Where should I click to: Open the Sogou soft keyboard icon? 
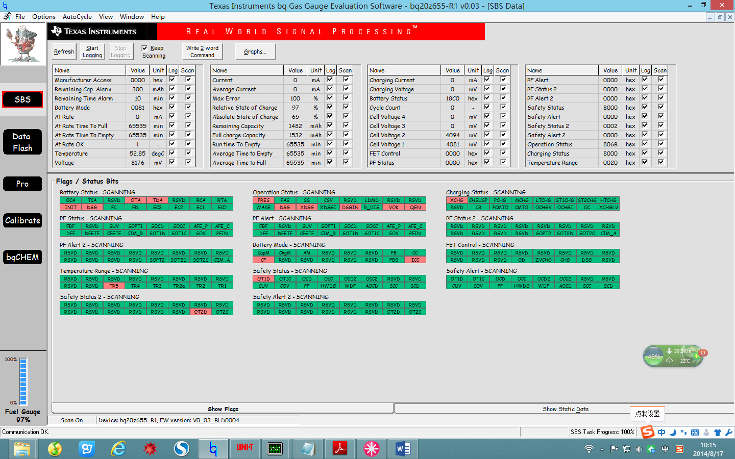695,432
